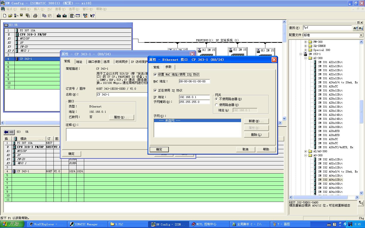Expand the AI/AO-300 catalog folder
Viewport: 365px width, 228px height.
pyautogui.click(x=305, y=151)
